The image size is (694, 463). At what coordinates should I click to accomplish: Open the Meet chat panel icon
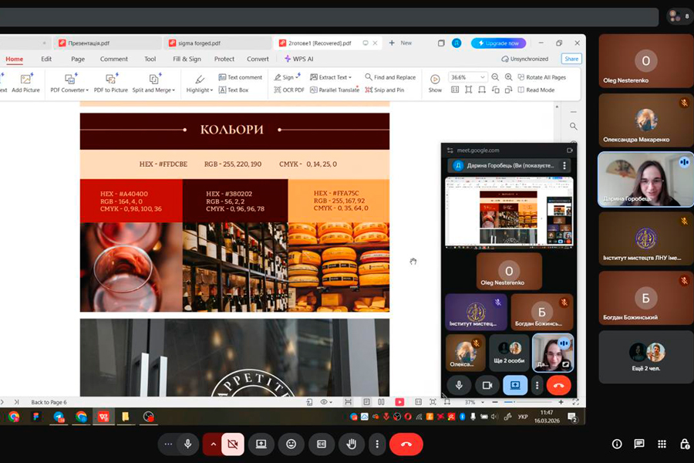(x=639, y=444)
